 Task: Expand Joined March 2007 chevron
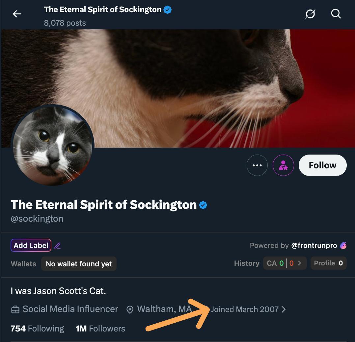[x=284, y=309]
